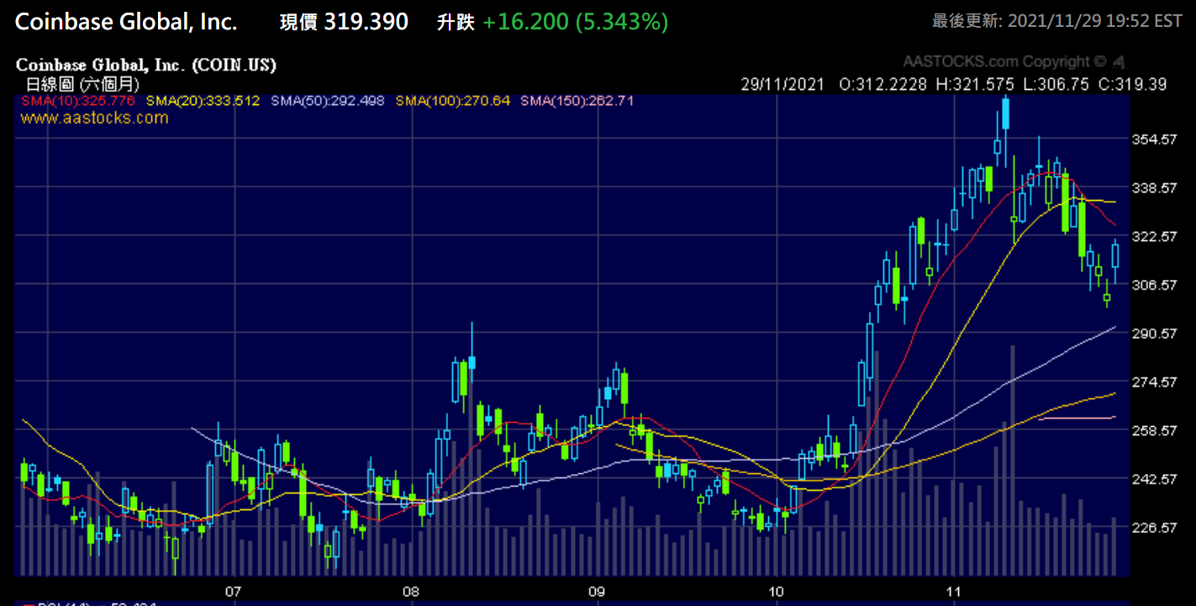The image size is (1196, 606).
Task: Click the 29/11/2021 date readout
Action: click(x=782, y=84)
